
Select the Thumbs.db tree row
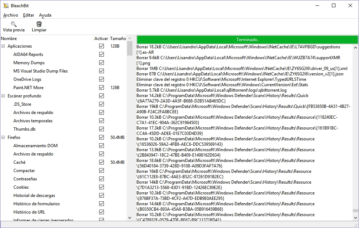63,129
